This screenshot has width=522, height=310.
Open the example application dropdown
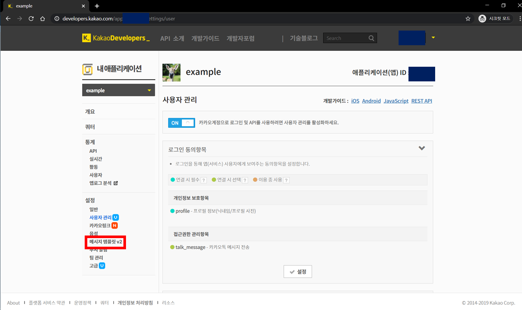(119, 90)
